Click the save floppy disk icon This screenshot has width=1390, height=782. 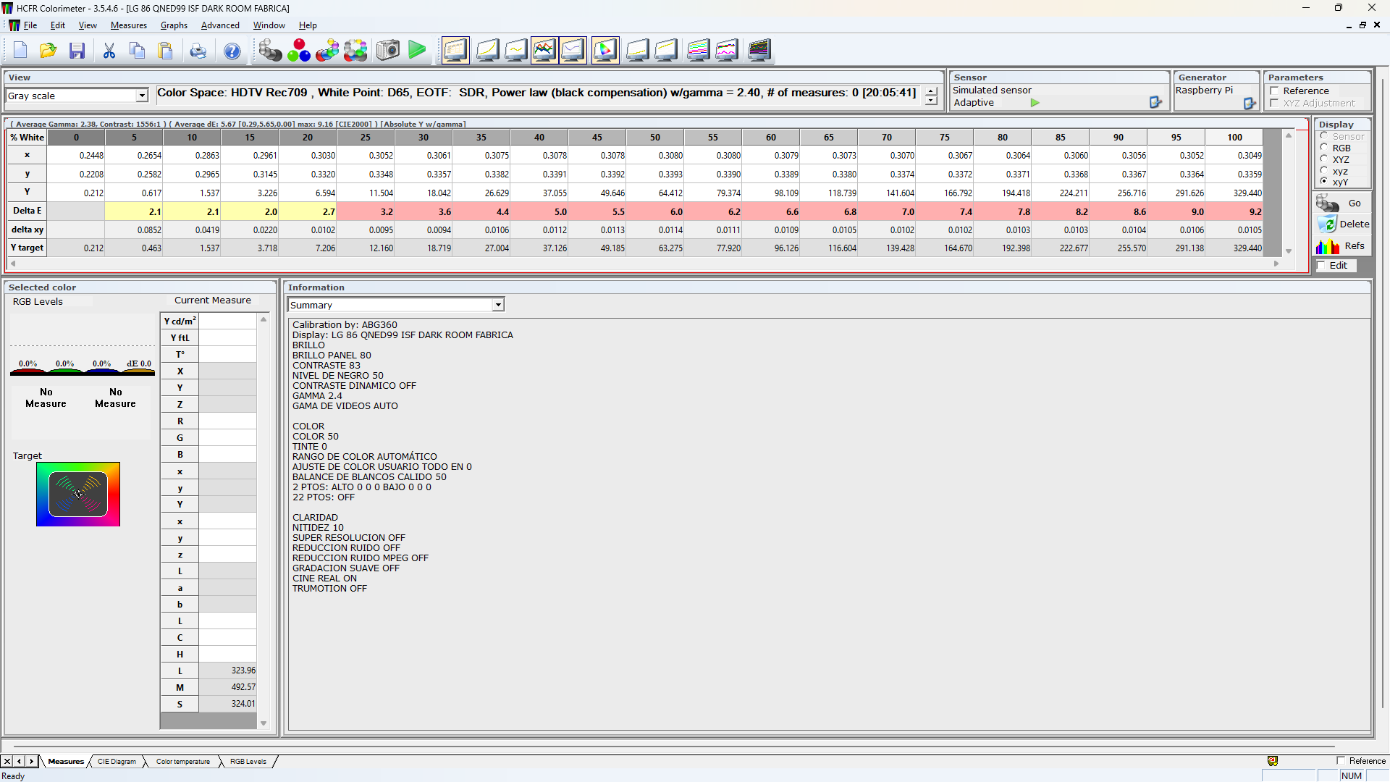(x=77, y=51)
